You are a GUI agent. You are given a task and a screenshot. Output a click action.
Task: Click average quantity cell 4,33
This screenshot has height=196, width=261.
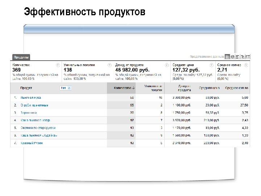[245, 128]
